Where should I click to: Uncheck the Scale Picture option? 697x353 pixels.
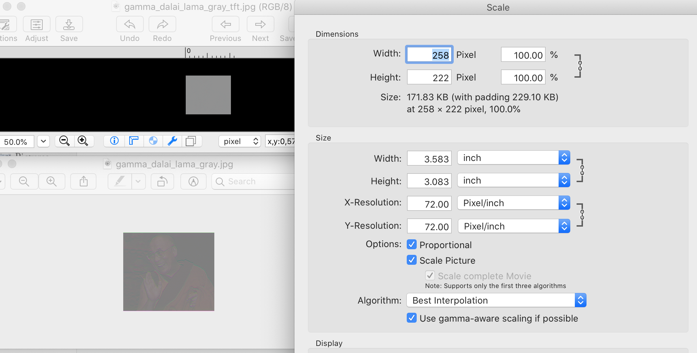tap(411, 260)
